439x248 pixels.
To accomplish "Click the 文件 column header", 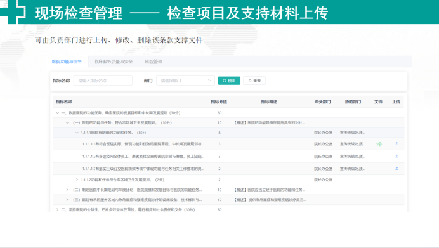I will pos(378,101).
